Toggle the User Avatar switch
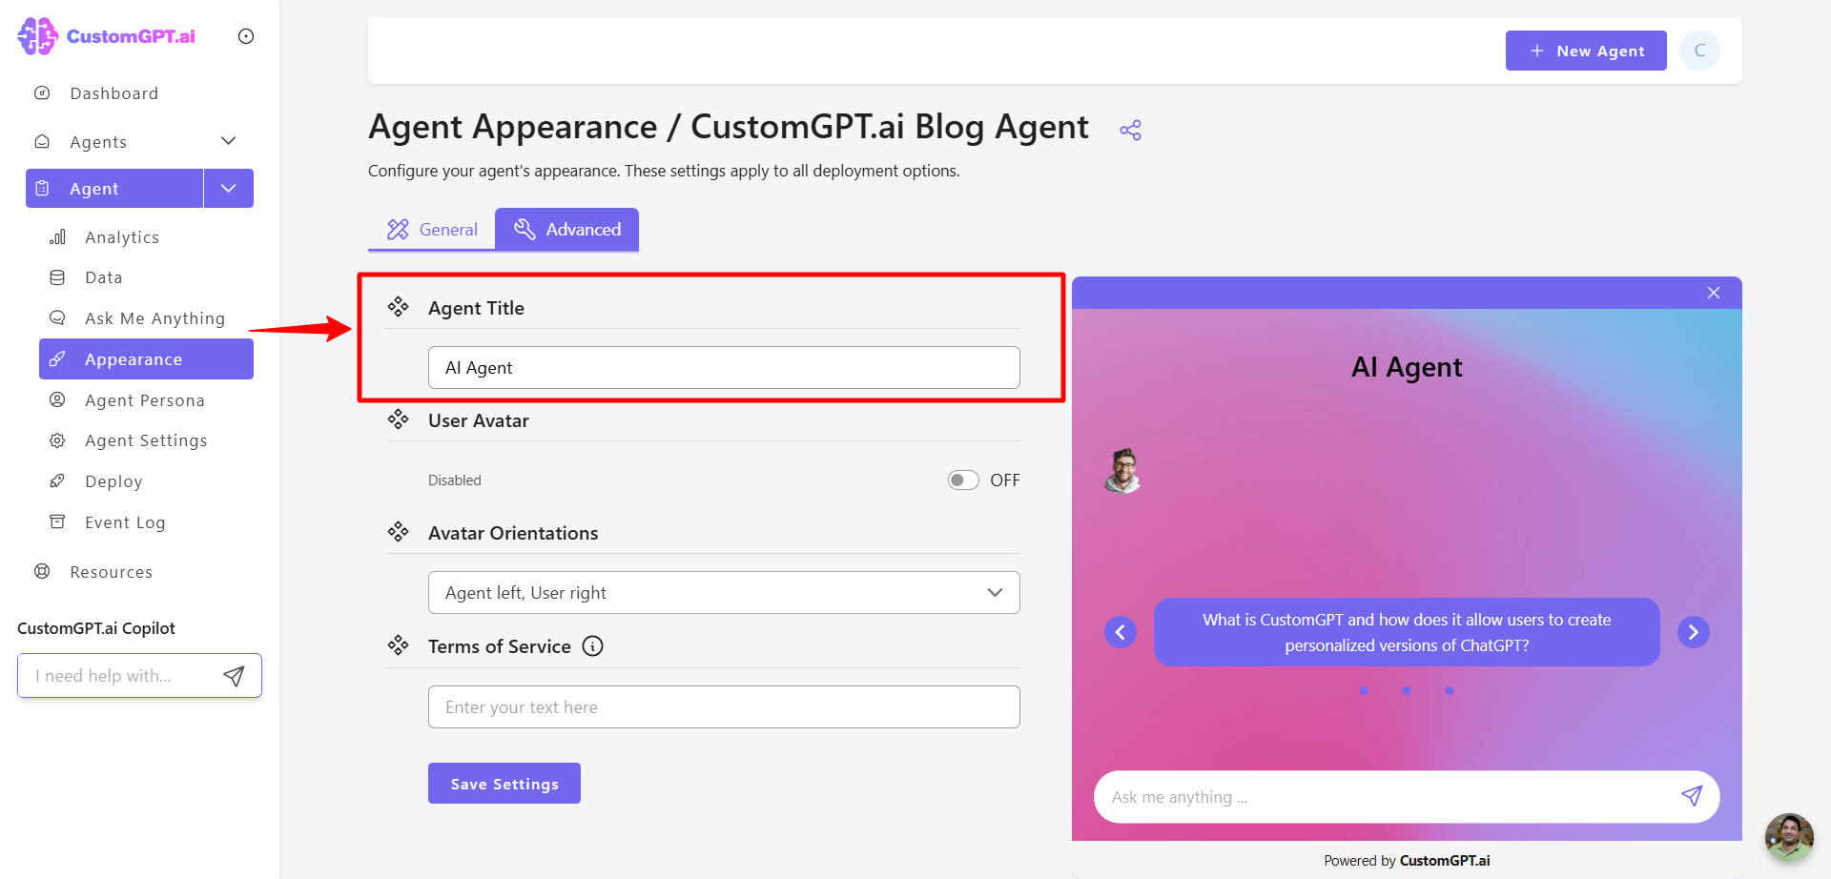The width and height of the screenshot is (1831, 879). coord(963,480)
